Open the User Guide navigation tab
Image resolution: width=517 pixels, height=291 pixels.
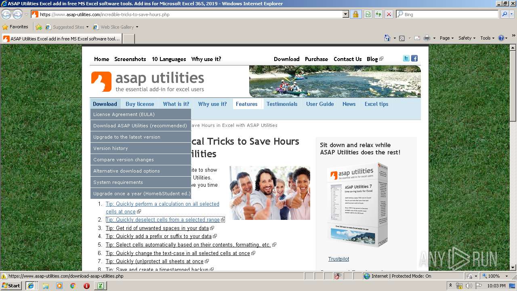(x=320, y=104)
